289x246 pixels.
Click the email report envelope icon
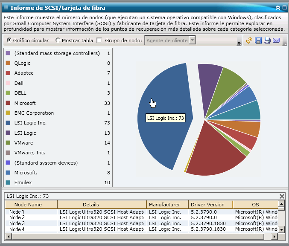(x=276, y=41)
